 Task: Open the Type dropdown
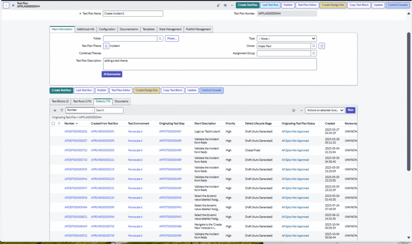pyautogui.click(x=286, y=38)
